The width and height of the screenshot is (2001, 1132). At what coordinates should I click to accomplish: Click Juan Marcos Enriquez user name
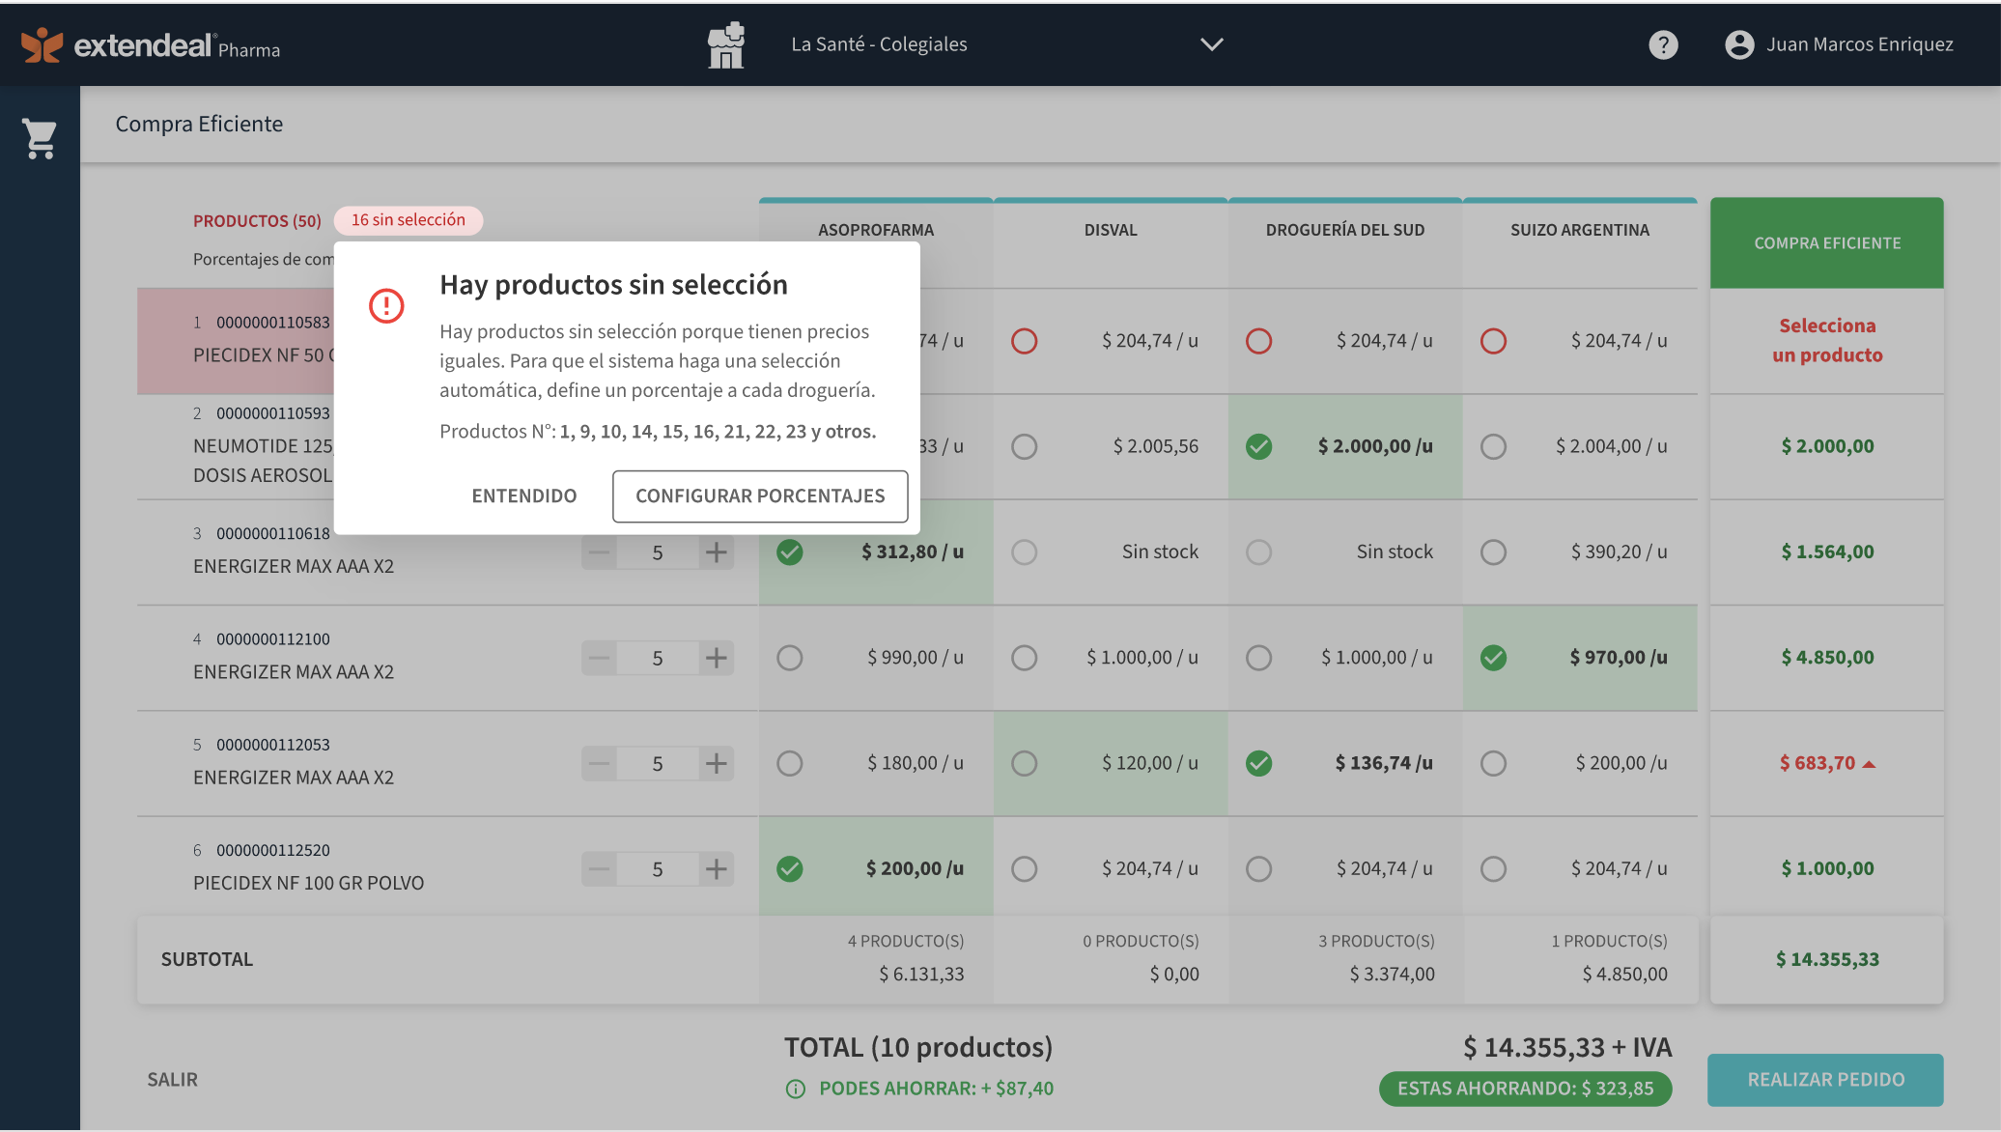(1860, 44)
